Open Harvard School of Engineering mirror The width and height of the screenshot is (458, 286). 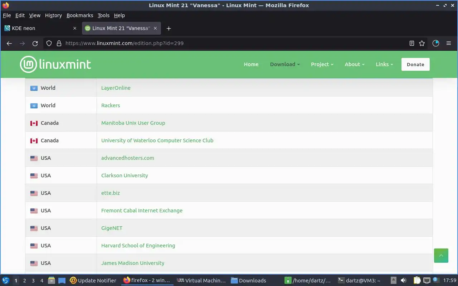click(x=138, y=246)
